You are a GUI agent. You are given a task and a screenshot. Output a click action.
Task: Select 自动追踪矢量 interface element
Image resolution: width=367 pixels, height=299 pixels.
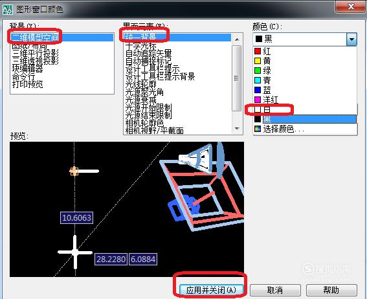point(149,53)
